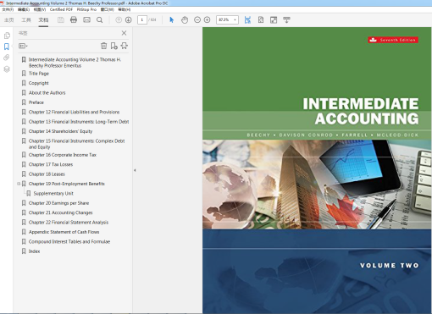Screen dimensions: 432x314
Task: Toggle the Page Thumbnails panel icon
Action: [x=7, y=36]
